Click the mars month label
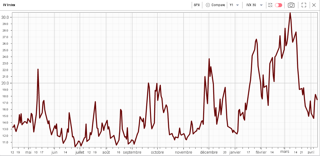The height and width of the screenshot is (156, 320). point(285,152)
